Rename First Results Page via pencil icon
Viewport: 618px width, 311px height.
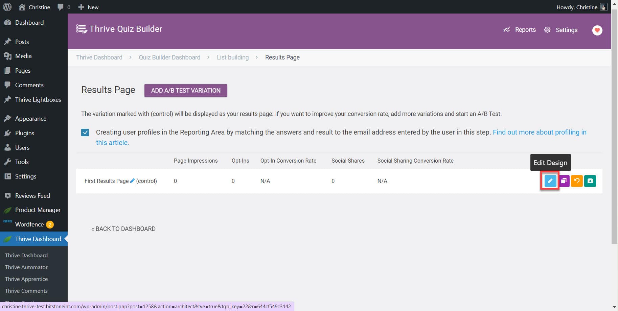click(132, 181)
